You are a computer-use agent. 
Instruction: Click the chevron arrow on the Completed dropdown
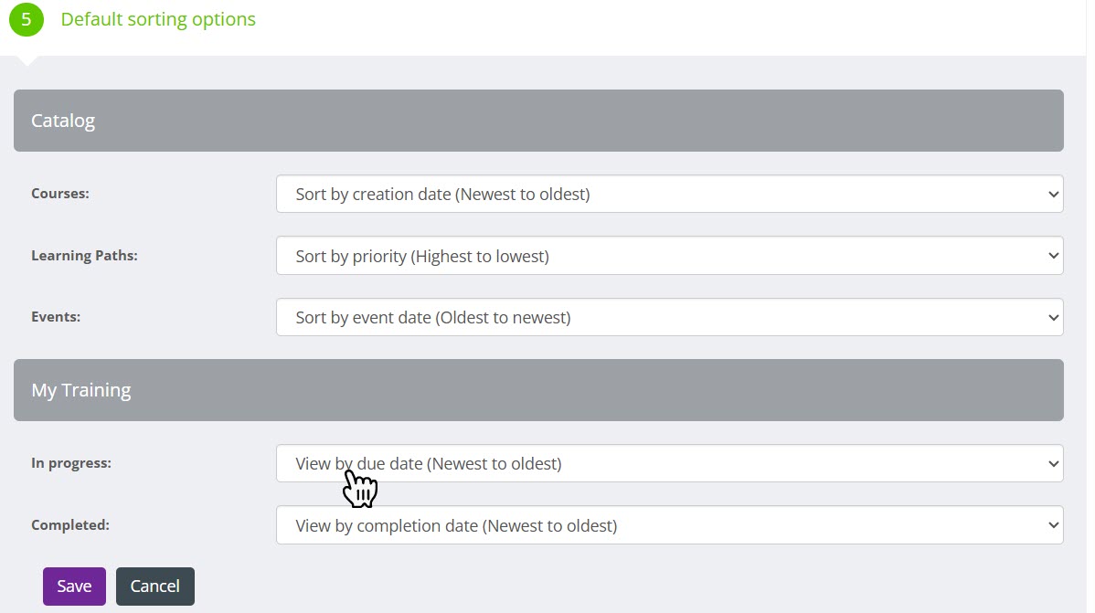pyautogui.click(x=1054, y=526)
